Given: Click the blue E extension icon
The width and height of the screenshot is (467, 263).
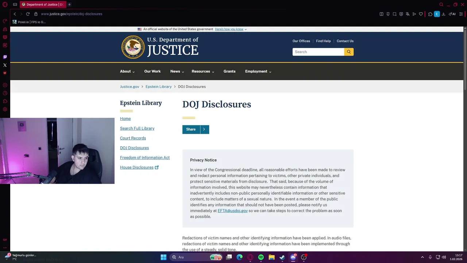Looking at the screenshot, I should (x=437, y=14).
